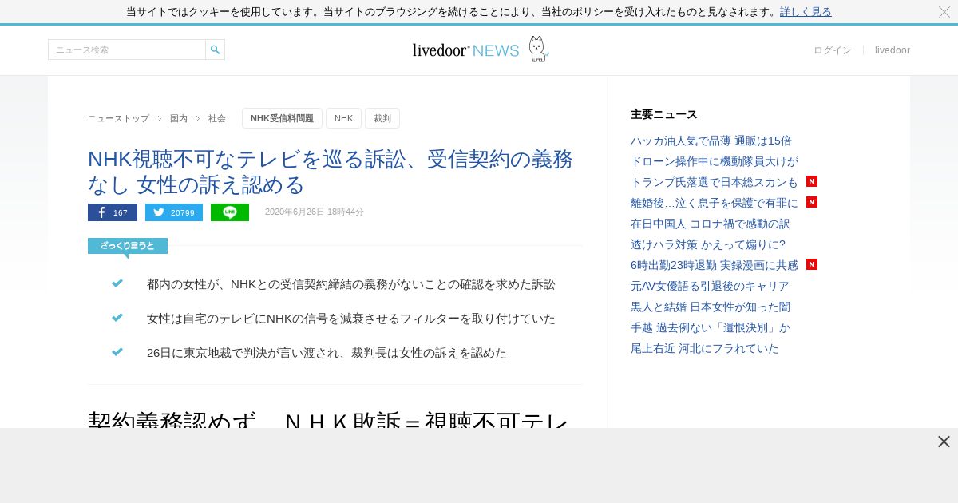Open 黒人と結婚 日本女性が知った闇 headline
The width and height of the screenshot is (958, 503).
(711, 307)
